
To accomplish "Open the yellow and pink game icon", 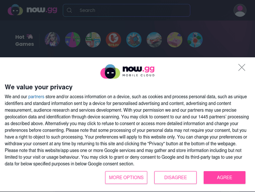I will (x=174, y=40).
